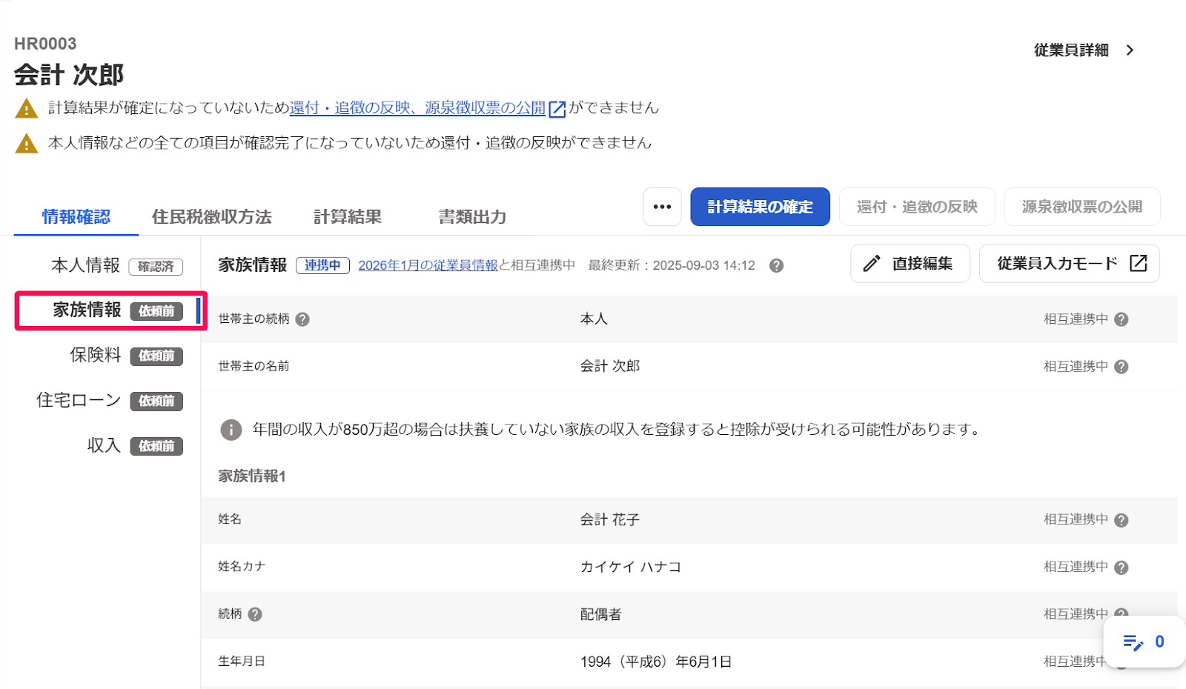Screen dimensions: 1186x689
Task: Click the external link icon after 源泉徴収票の公開
Action: coord(557,109)
